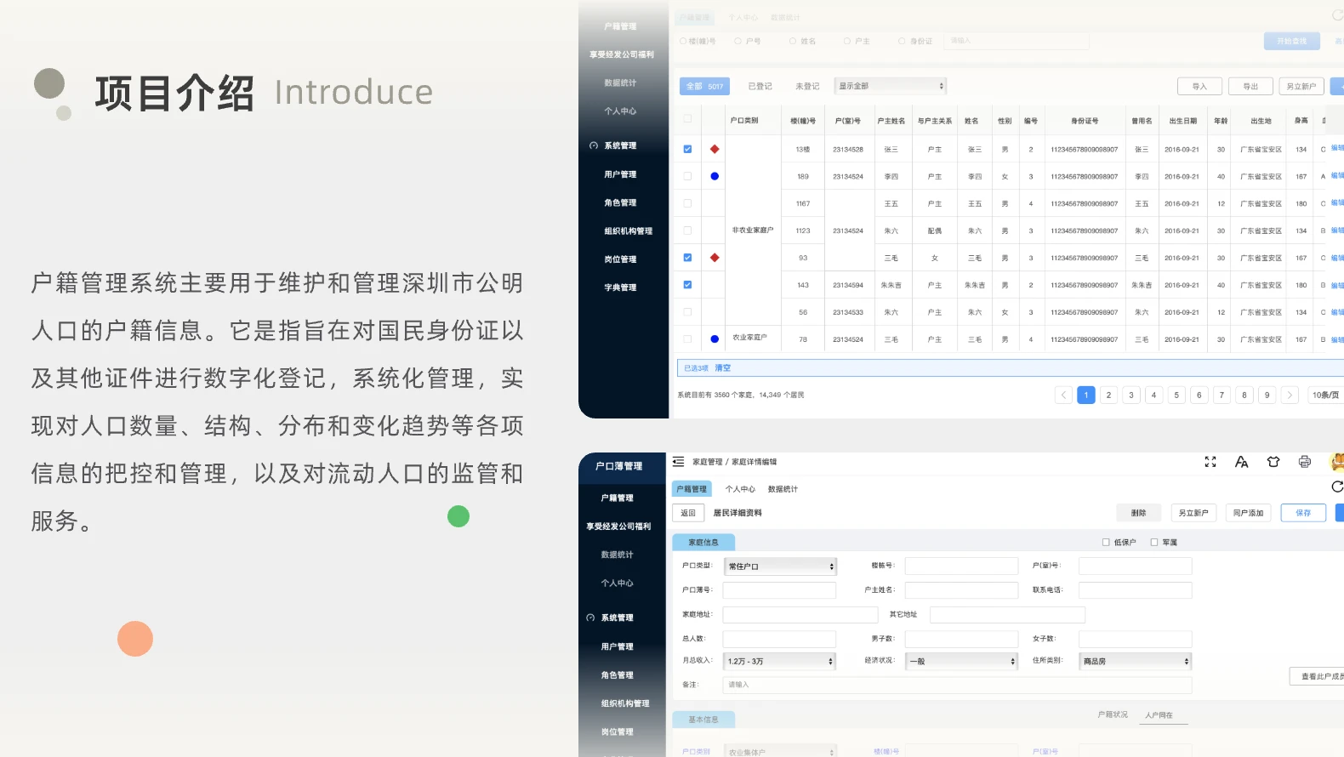
Task: Open the 户口类型 常住户口 dropdown
Action: pyautogui.click(x=780, y=566)
